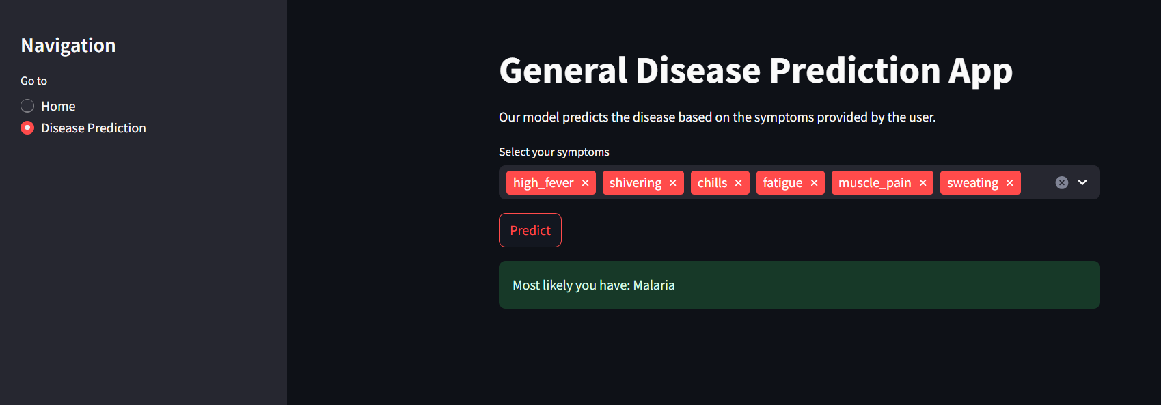
Task: Remove the chills symptom tag
Action: click(738, 182)
